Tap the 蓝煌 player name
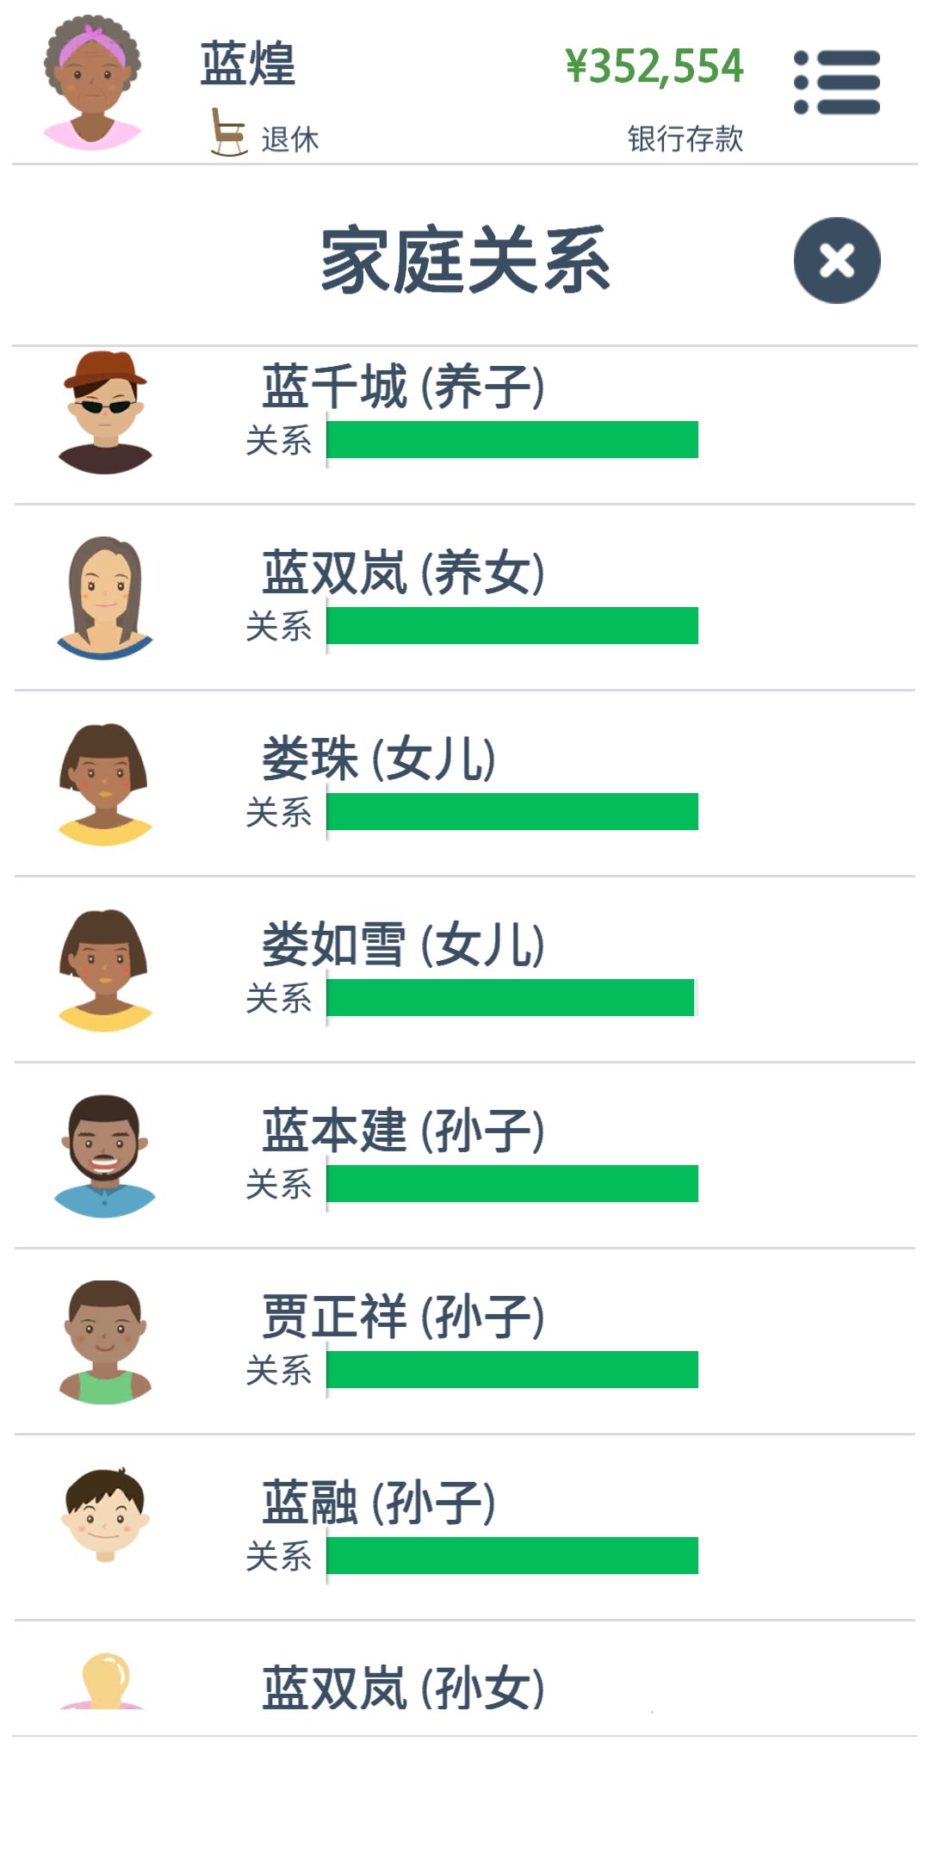 point(248,64)
